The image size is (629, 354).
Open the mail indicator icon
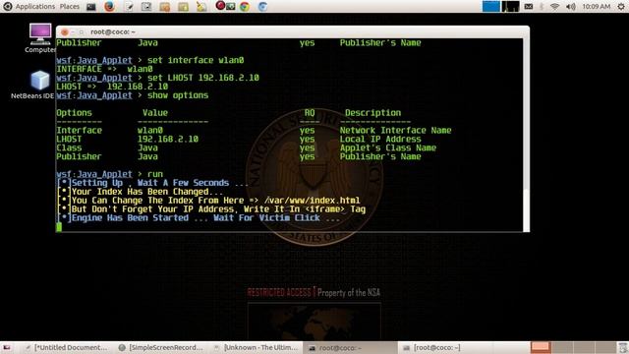click(x=529, y=7)
